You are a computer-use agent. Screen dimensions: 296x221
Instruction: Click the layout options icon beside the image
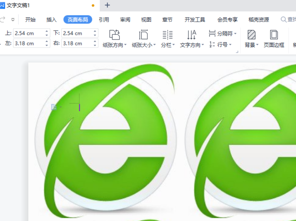54,107
